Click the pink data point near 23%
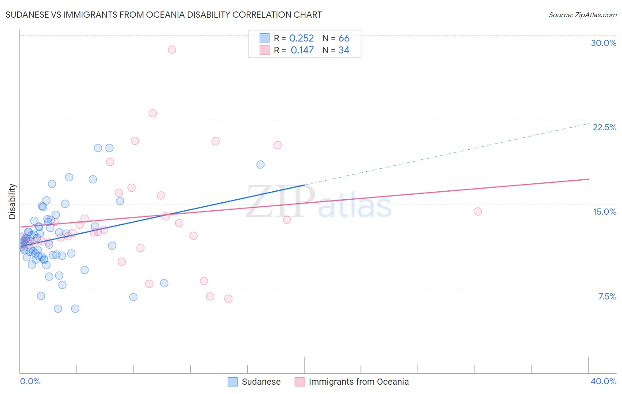Image resolution: width=622 pixels, height=394 pixels. point(153,113)
